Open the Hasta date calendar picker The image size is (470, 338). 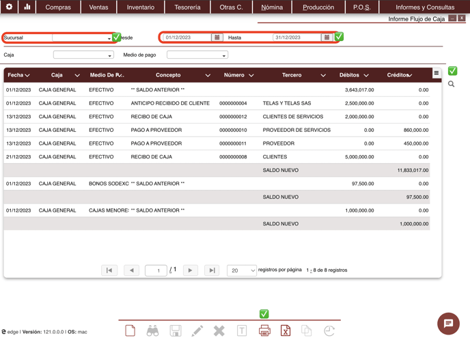click(327, 38)
